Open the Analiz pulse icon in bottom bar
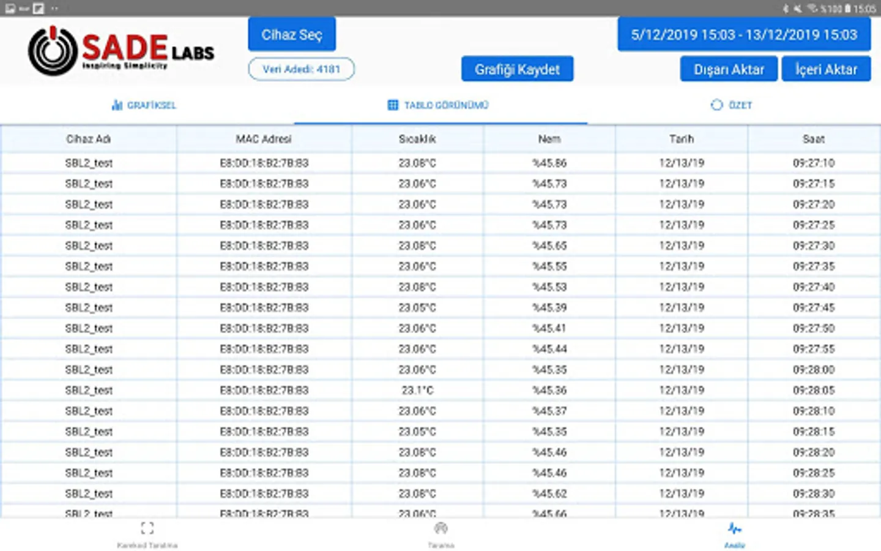 coord(734,528)
